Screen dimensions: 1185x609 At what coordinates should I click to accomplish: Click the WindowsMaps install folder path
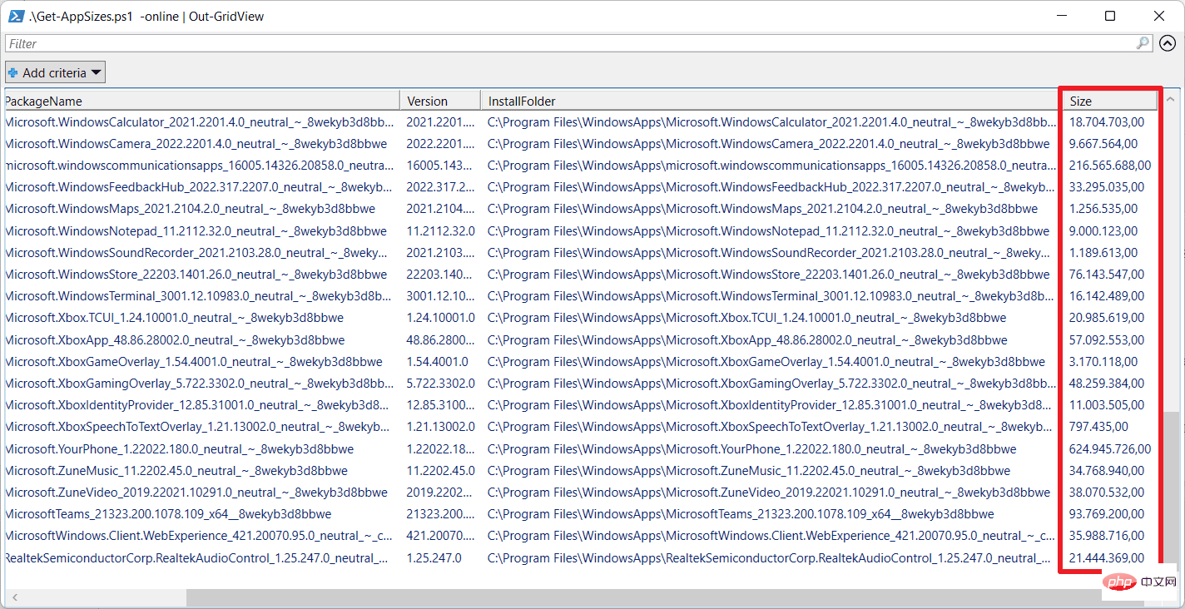coord(762,208)
